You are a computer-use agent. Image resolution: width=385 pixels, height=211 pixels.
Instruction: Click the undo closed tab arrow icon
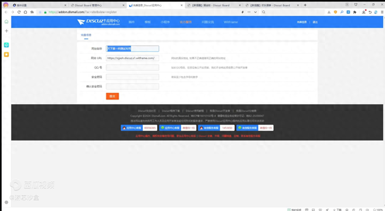[x=370, y=12]
